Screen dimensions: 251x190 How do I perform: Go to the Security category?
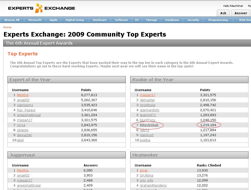[193, 20]
